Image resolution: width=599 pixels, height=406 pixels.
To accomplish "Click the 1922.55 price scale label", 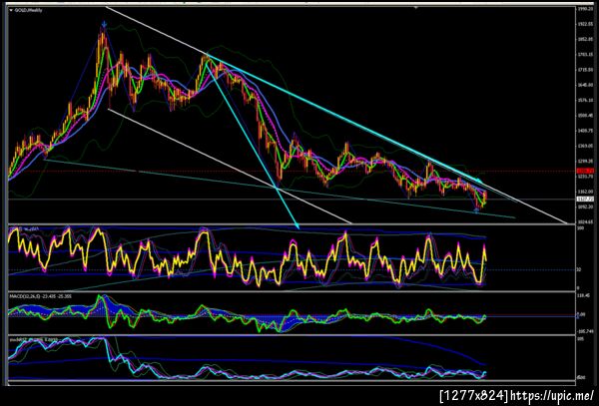I will coord(586,24).
